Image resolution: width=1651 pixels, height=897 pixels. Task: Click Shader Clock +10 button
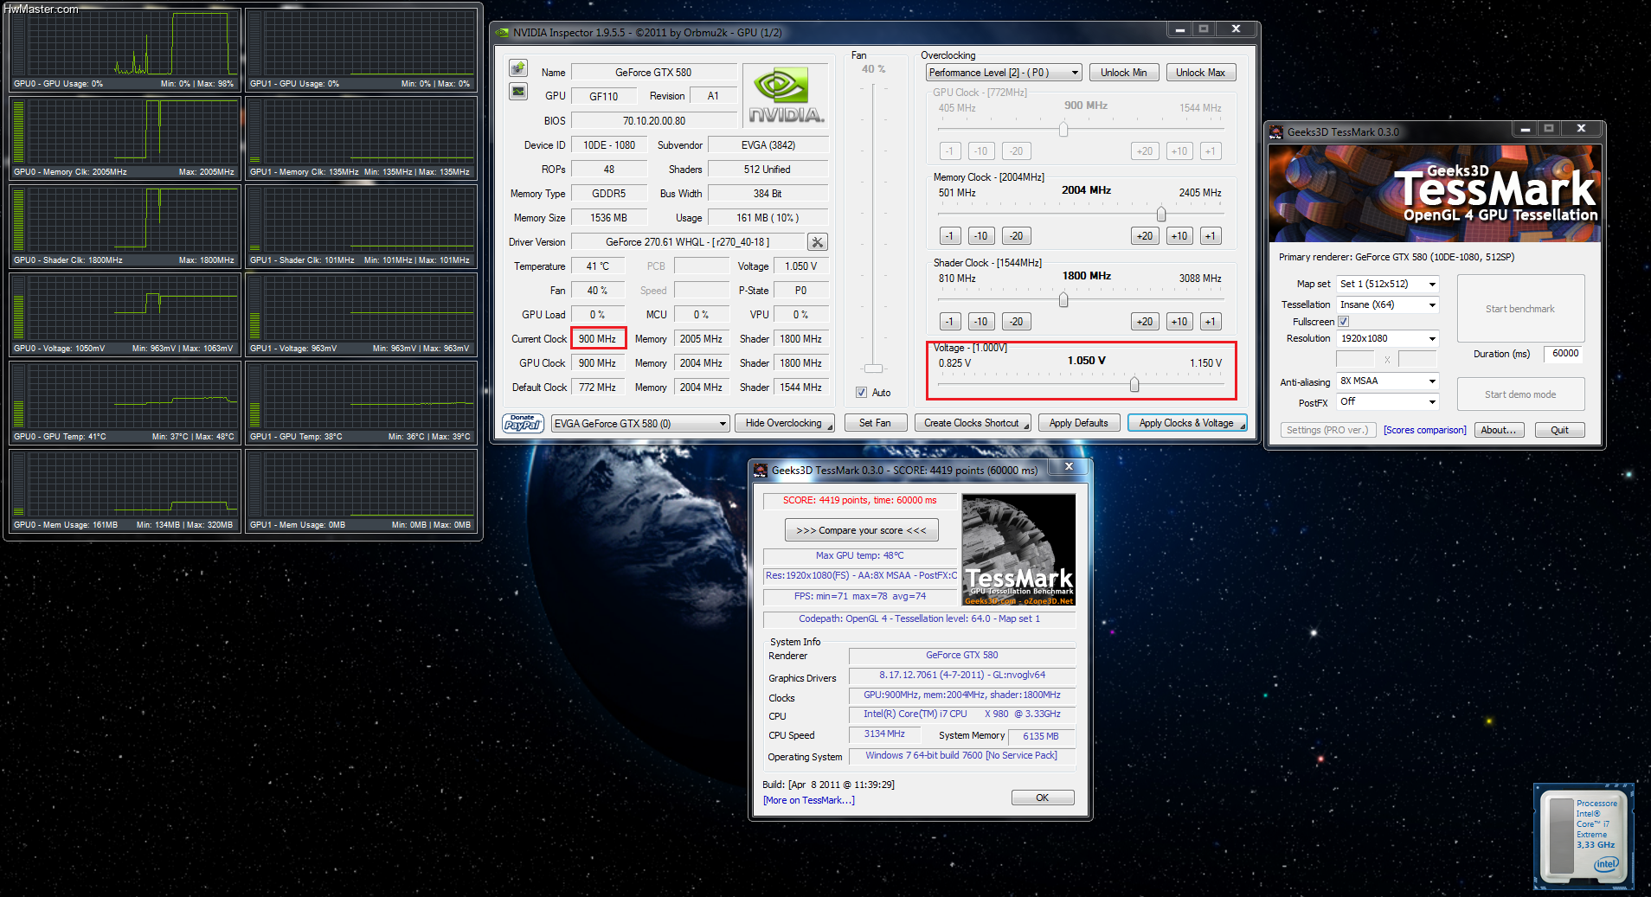(x=1179, y=321)
